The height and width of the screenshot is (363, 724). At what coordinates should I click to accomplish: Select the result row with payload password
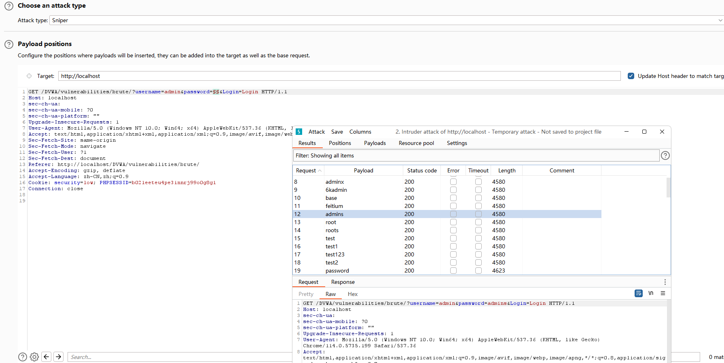[x=447, y=271]
